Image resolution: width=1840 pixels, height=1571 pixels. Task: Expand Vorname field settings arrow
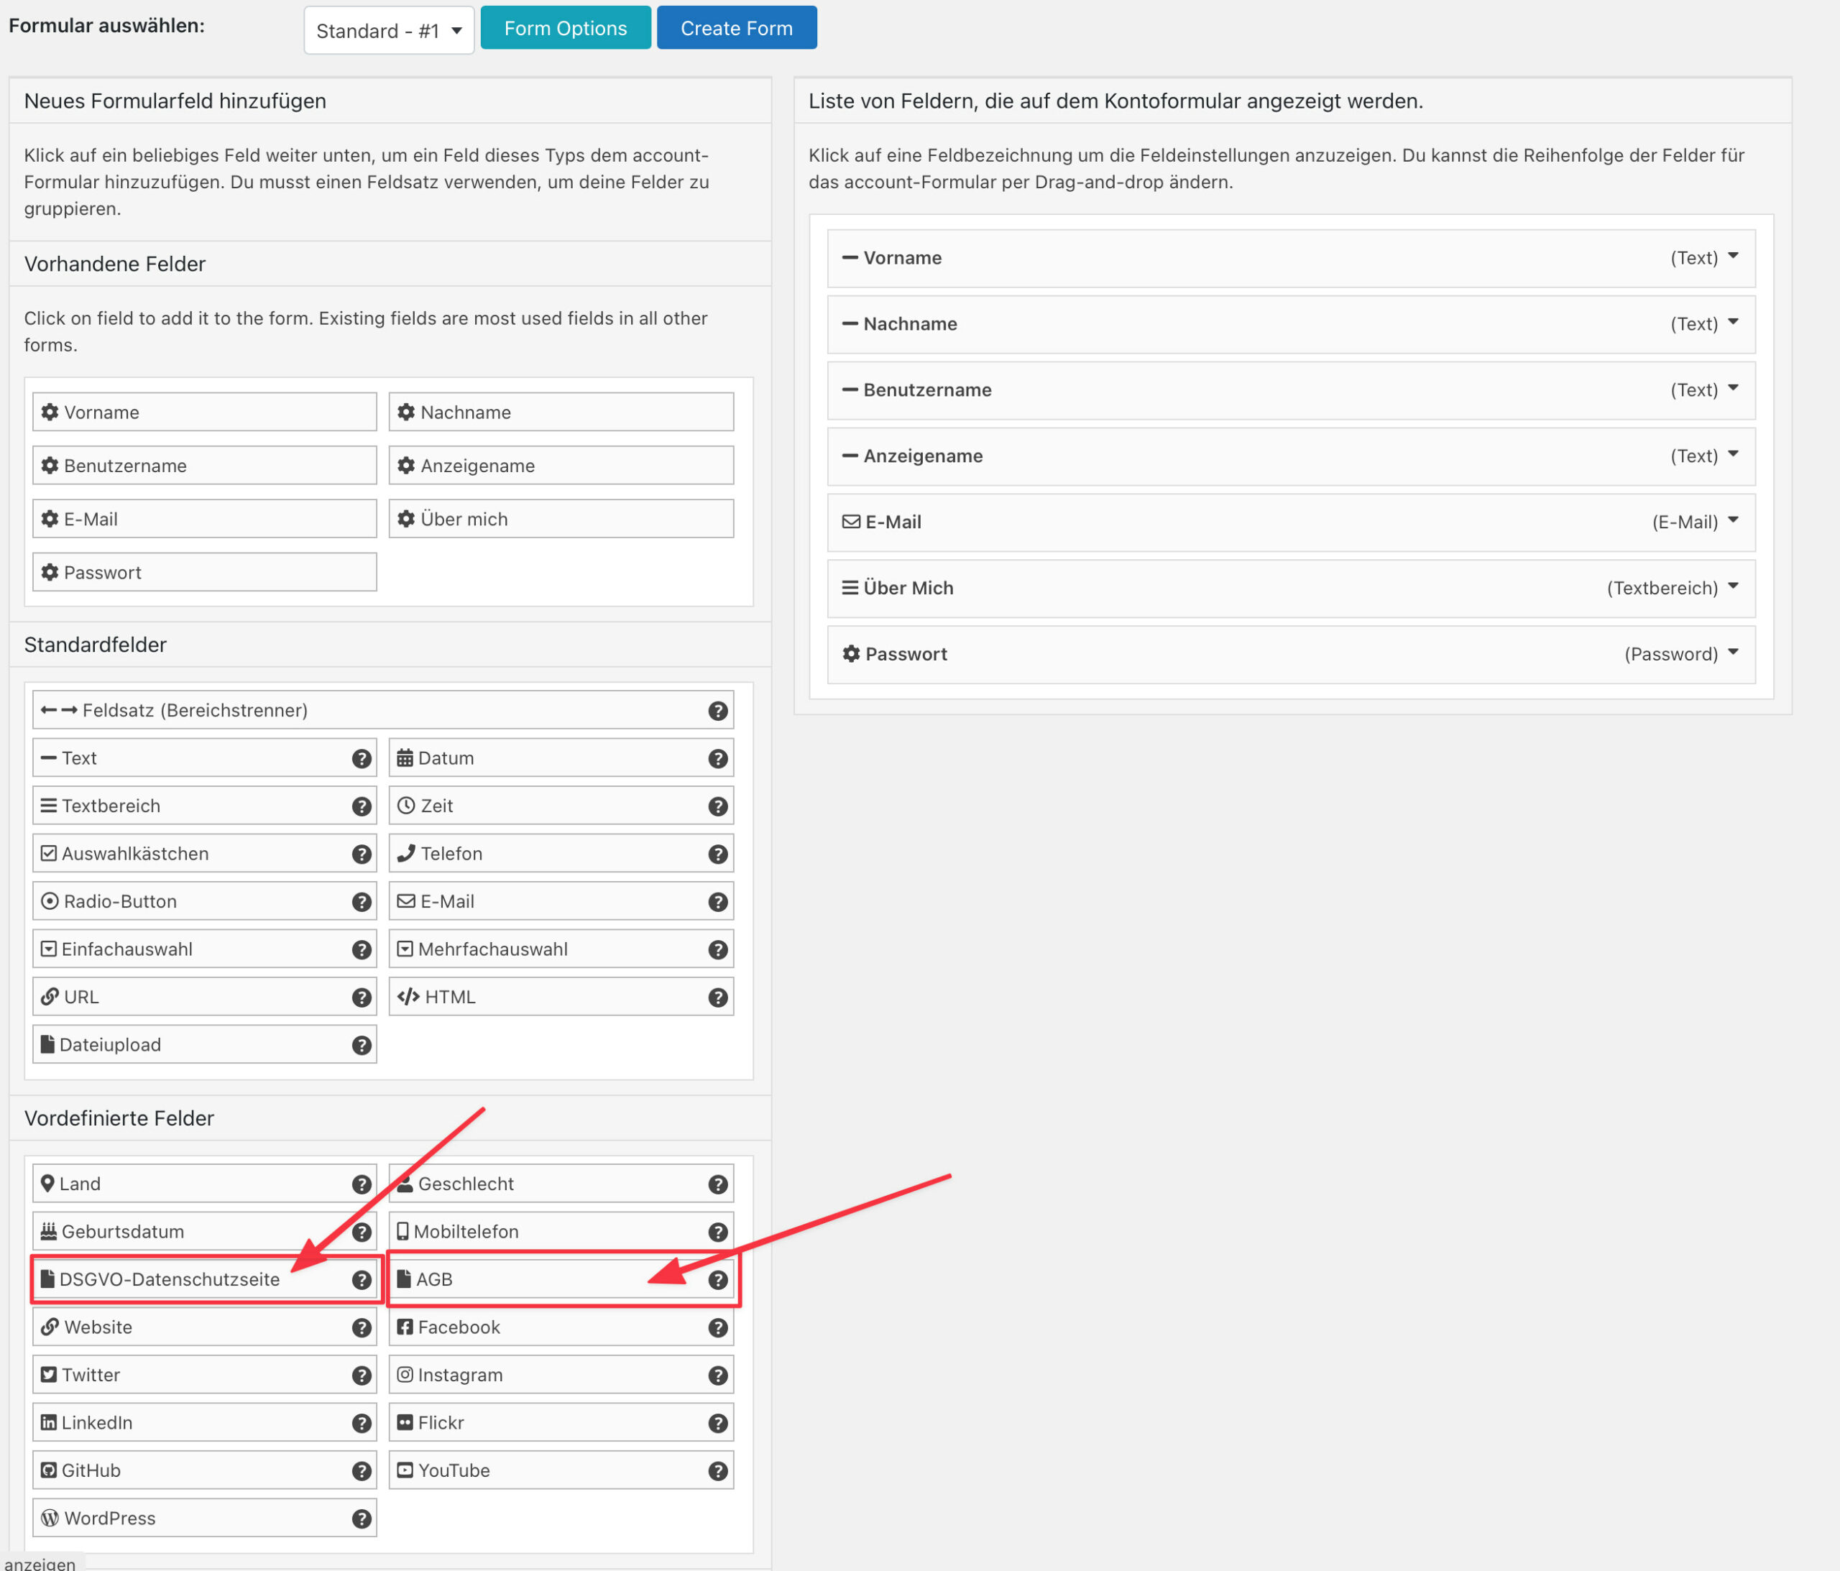tap(1734, 257)
